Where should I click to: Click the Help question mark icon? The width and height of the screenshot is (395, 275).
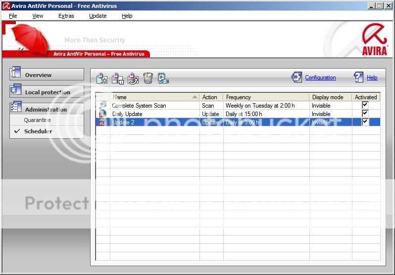[358, 77]
